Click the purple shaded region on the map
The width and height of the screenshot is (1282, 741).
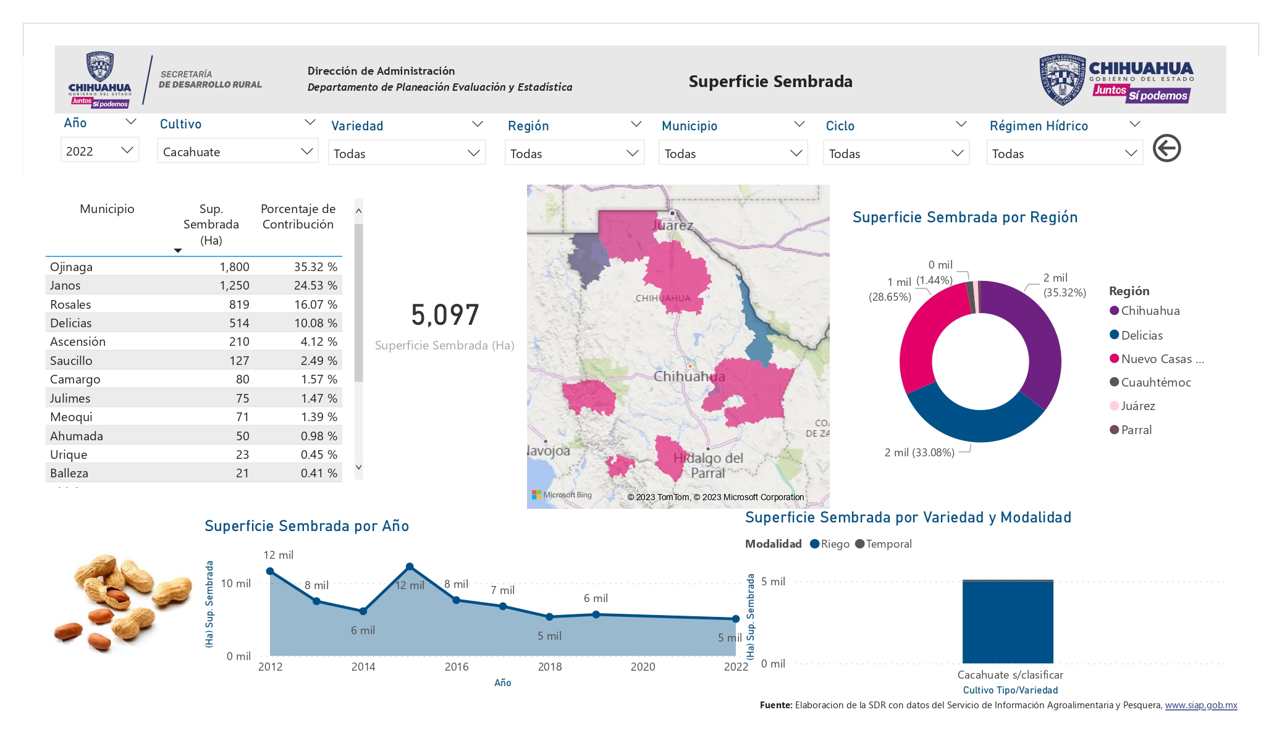click(589, 259)
